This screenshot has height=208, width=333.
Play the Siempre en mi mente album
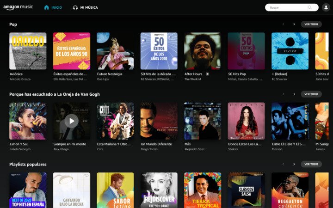coord(72,121)
